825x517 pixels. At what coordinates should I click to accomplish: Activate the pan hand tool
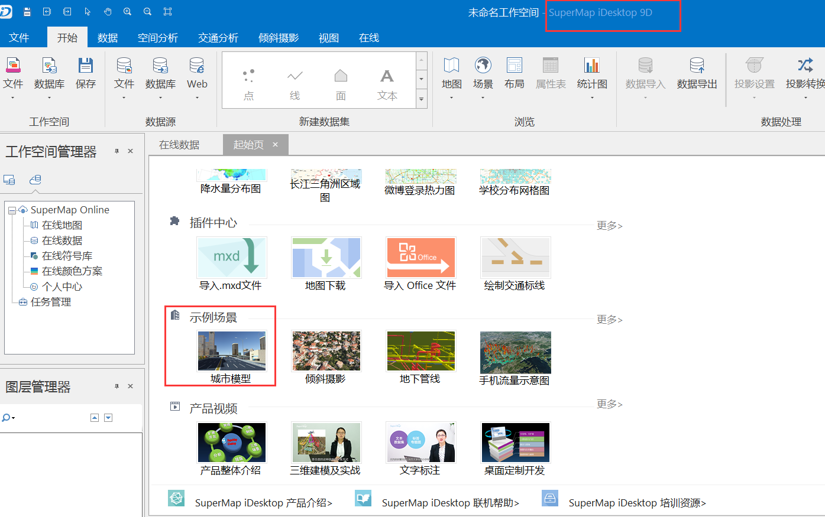[x=108, y=12]
